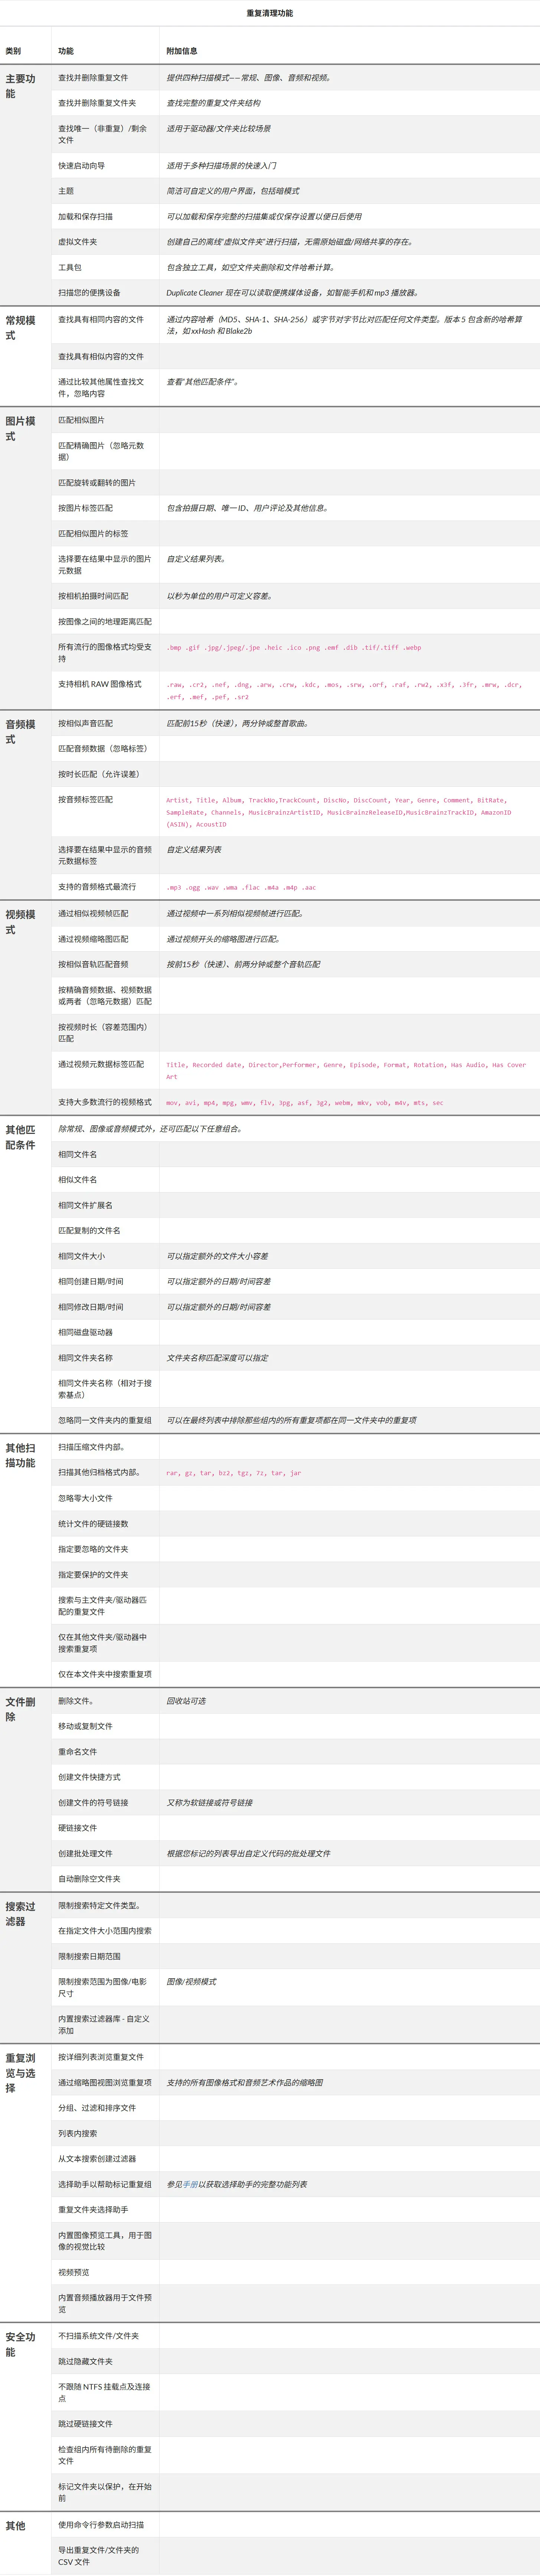Click the "扫描压缩文件内部。" feature cell

[105, 1447]
